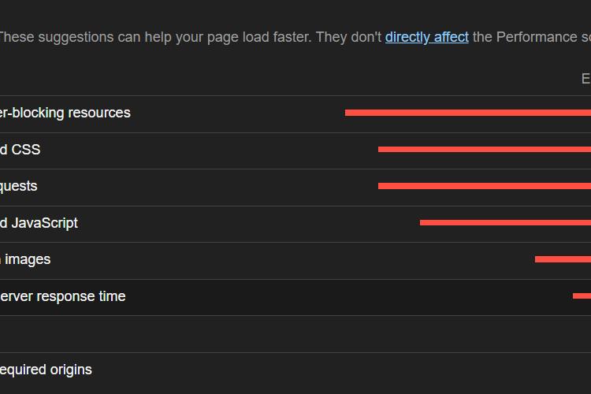The width and height of the screenshot is (591, 394).
Task: Expand the images audit row label
Action: tap(27, 259)
